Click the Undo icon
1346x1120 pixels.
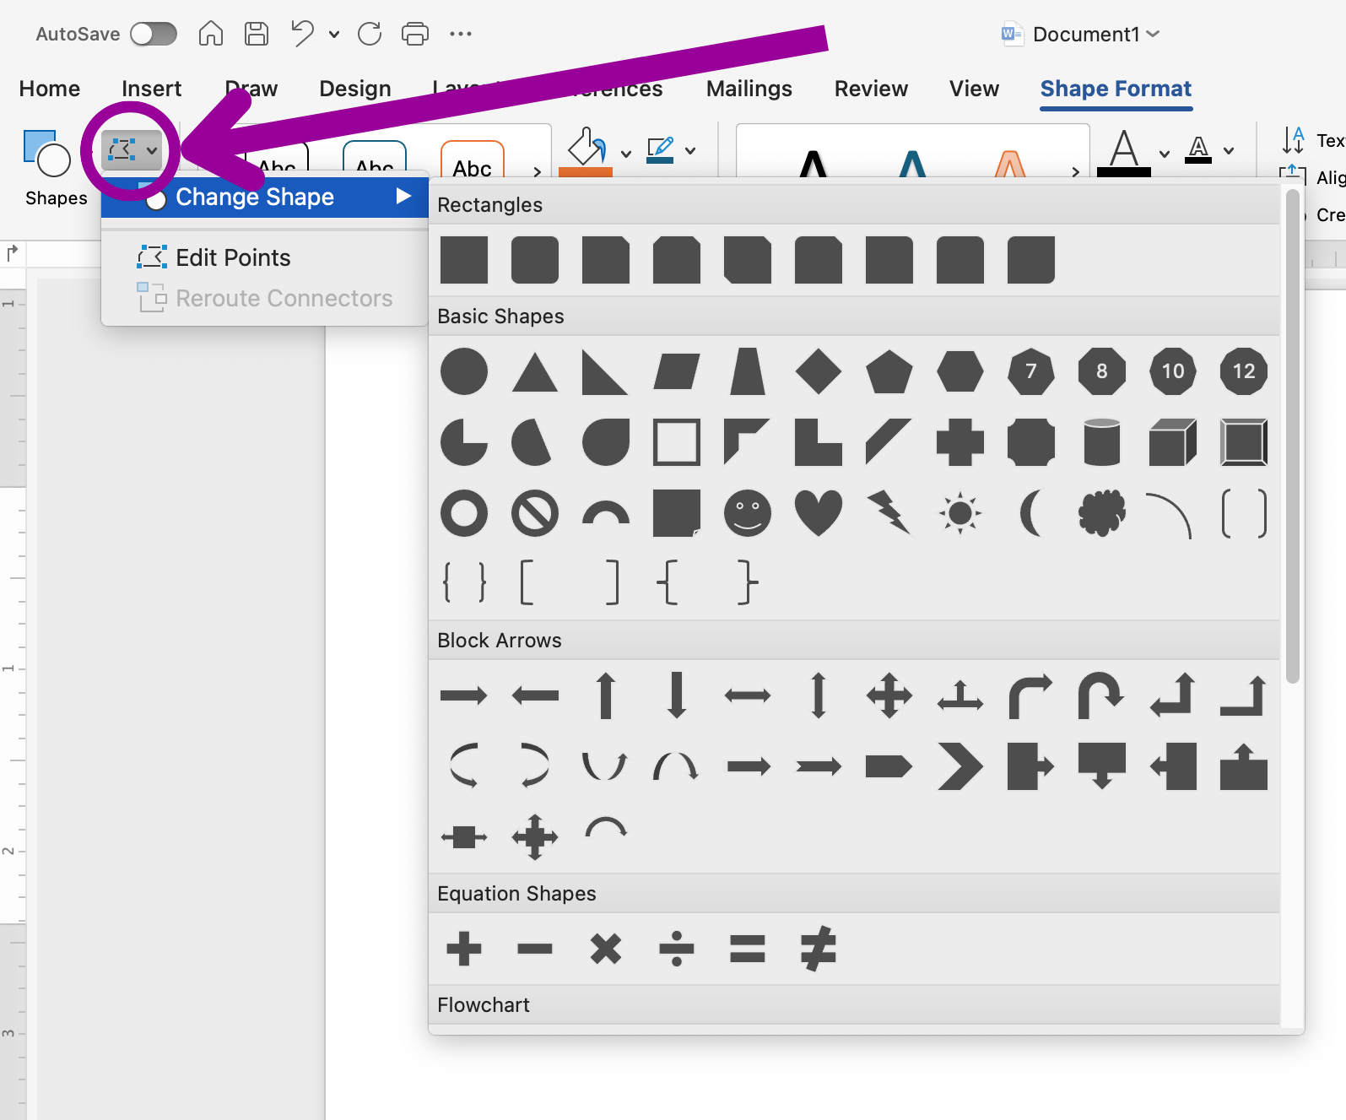click(x=302, y=34)
